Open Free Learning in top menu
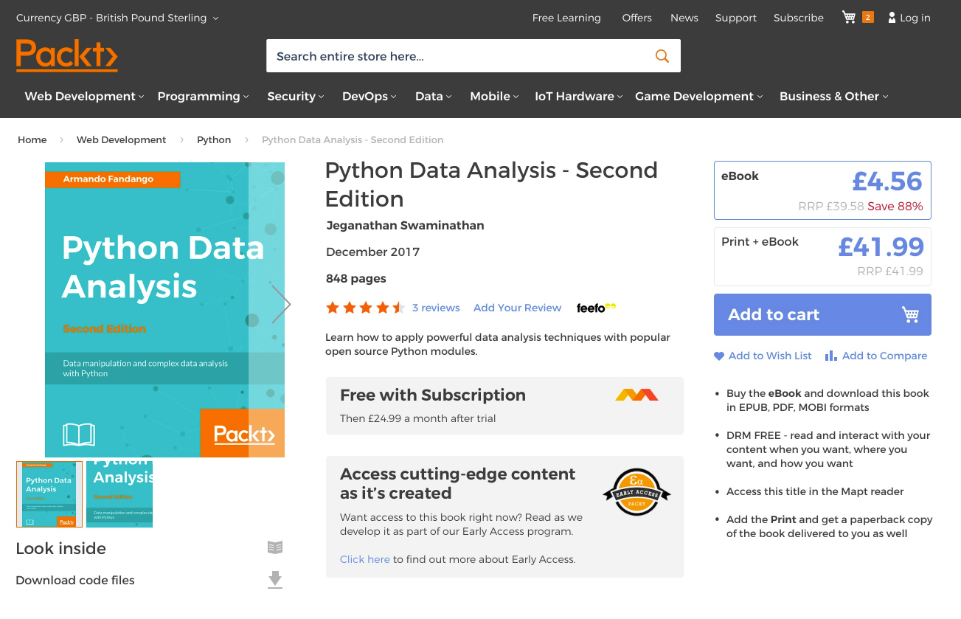This screenshot has height=619, width=961. coord(566,18)
